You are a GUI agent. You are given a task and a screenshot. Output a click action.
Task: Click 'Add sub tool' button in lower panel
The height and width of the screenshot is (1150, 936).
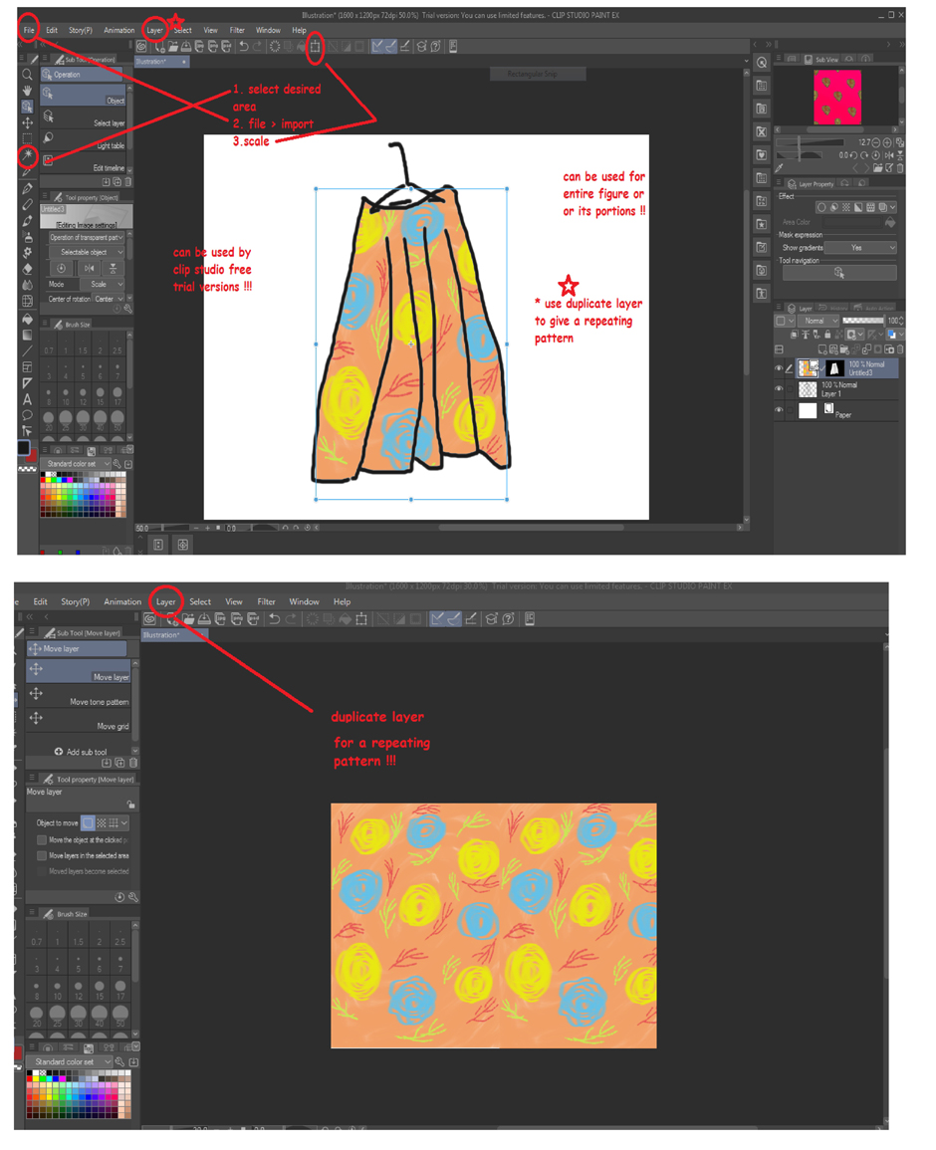click(x=80, y=752)
